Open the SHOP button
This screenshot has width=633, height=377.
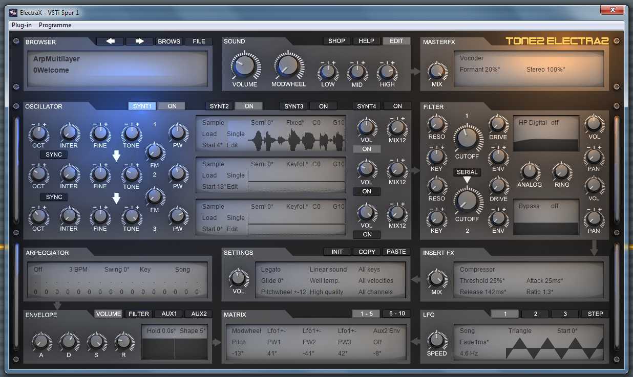[336, 41]
